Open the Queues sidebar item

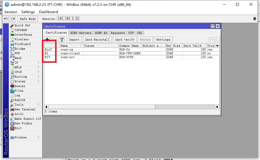point(20,86)
